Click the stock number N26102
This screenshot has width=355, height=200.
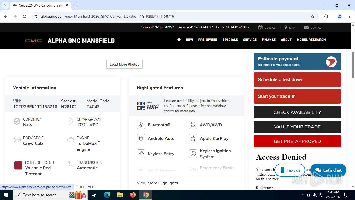[x=69, y=107]
